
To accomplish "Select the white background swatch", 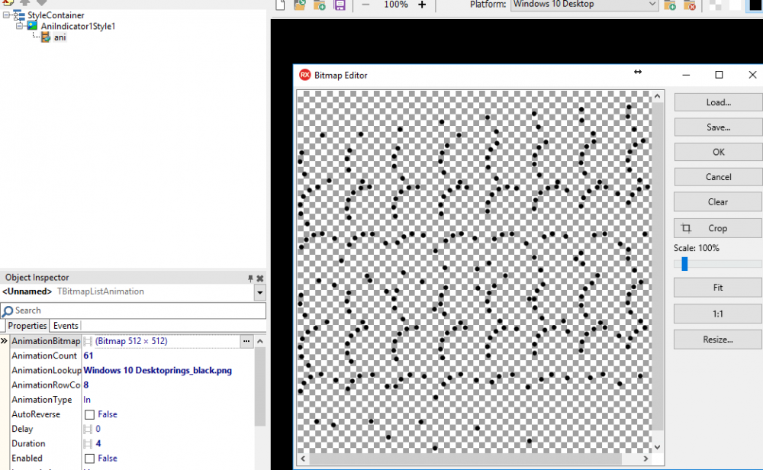I will point(735,5).
